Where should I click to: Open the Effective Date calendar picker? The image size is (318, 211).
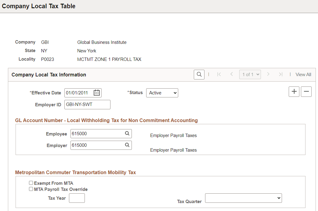pyautogui.click(x=97, y=93)
